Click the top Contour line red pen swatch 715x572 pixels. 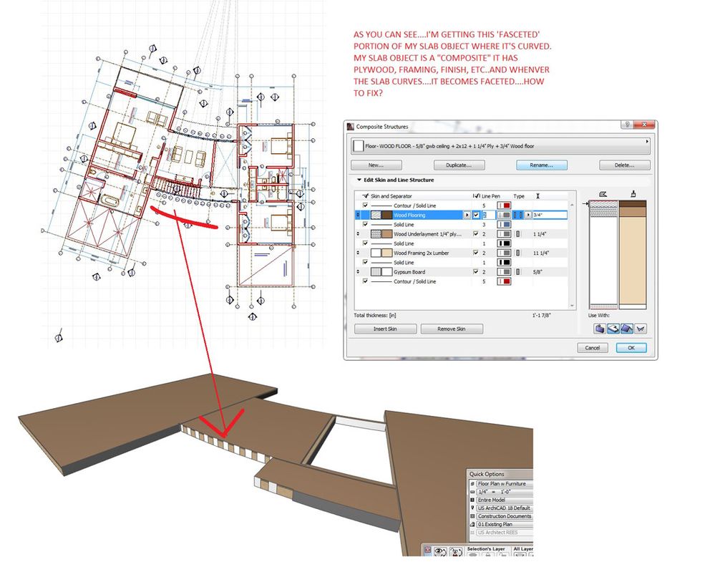(x=504, y=205)
